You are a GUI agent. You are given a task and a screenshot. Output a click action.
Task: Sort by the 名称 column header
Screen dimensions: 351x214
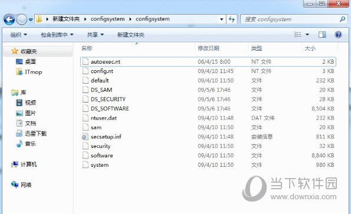(87, 48)
